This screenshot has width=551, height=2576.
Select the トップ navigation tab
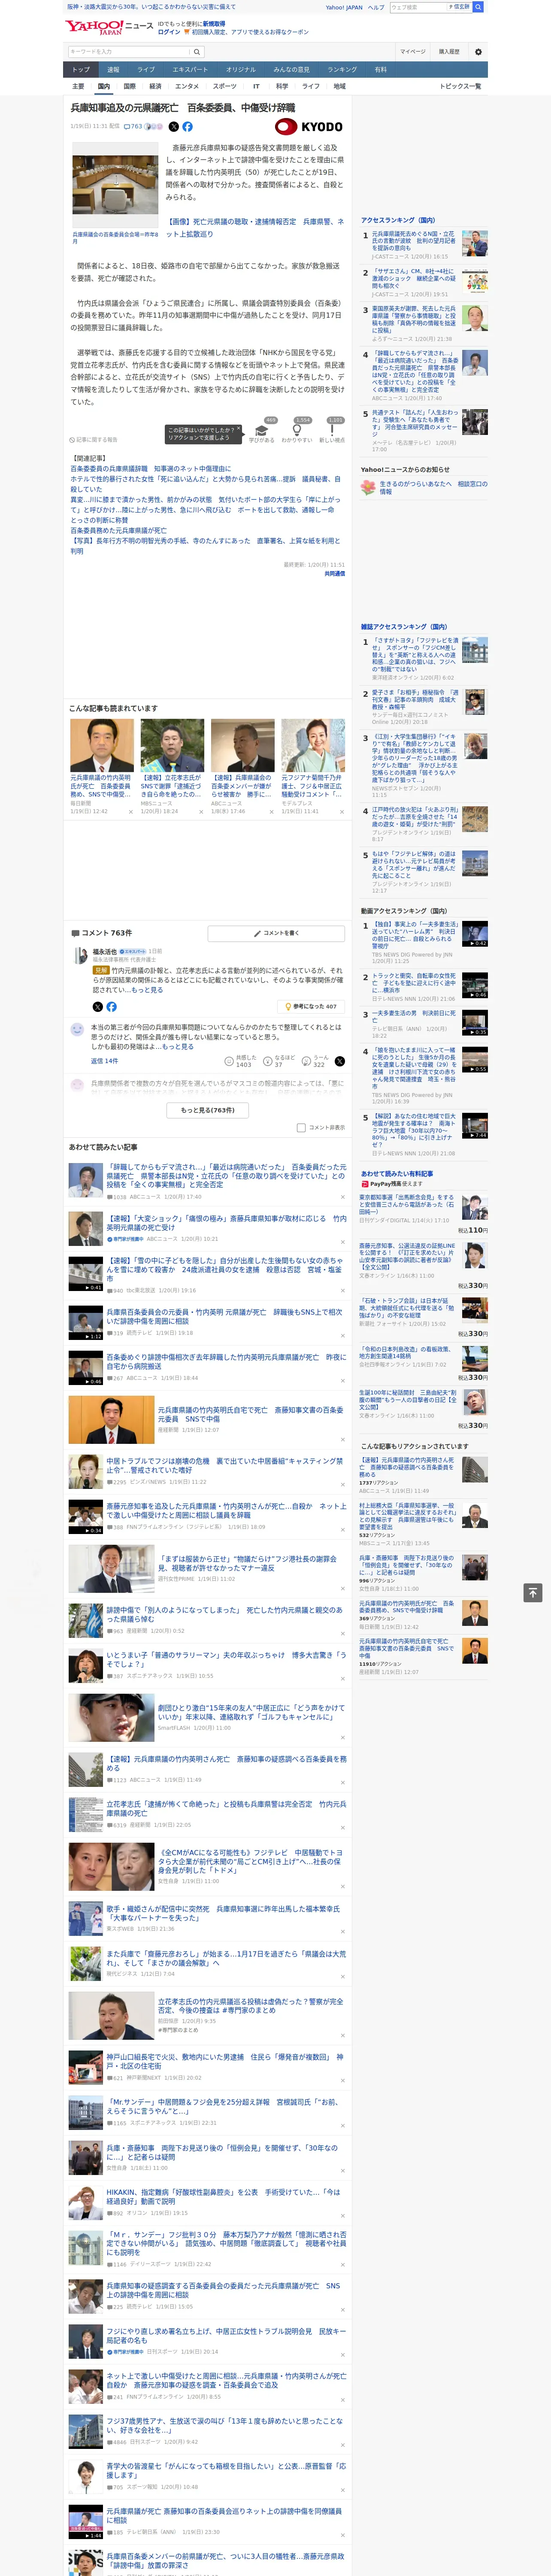coord(81,70)
